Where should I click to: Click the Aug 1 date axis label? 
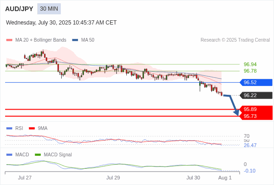click(x=225, y=178)
